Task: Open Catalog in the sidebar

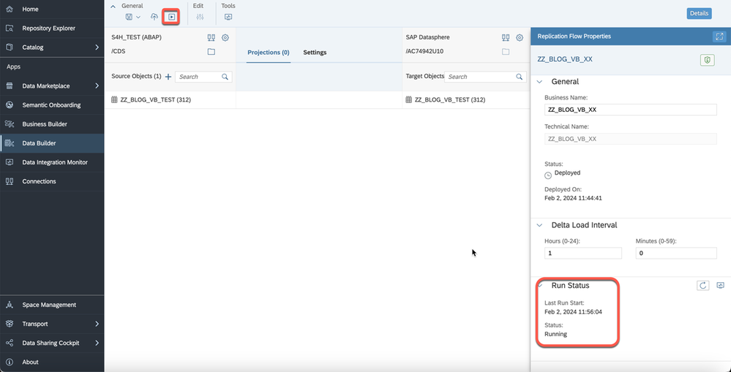Action: point(52,48)
